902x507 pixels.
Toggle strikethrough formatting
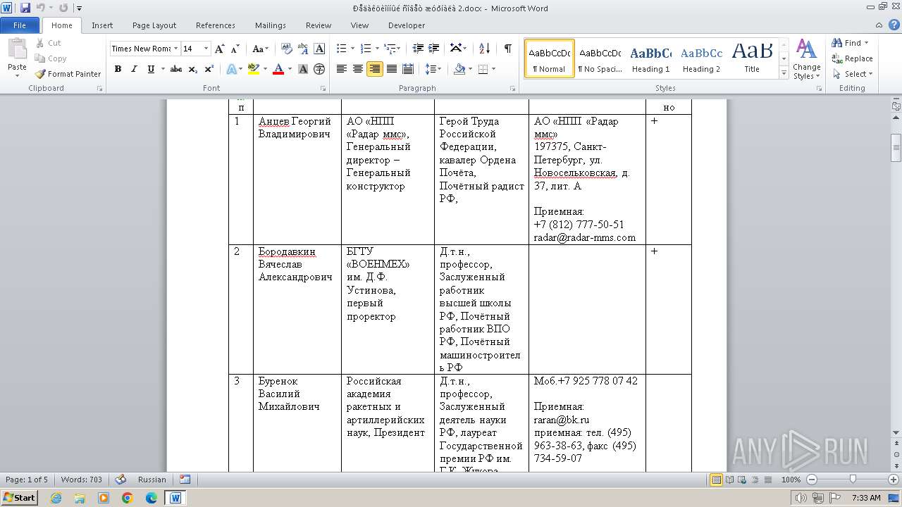[176, 69]
